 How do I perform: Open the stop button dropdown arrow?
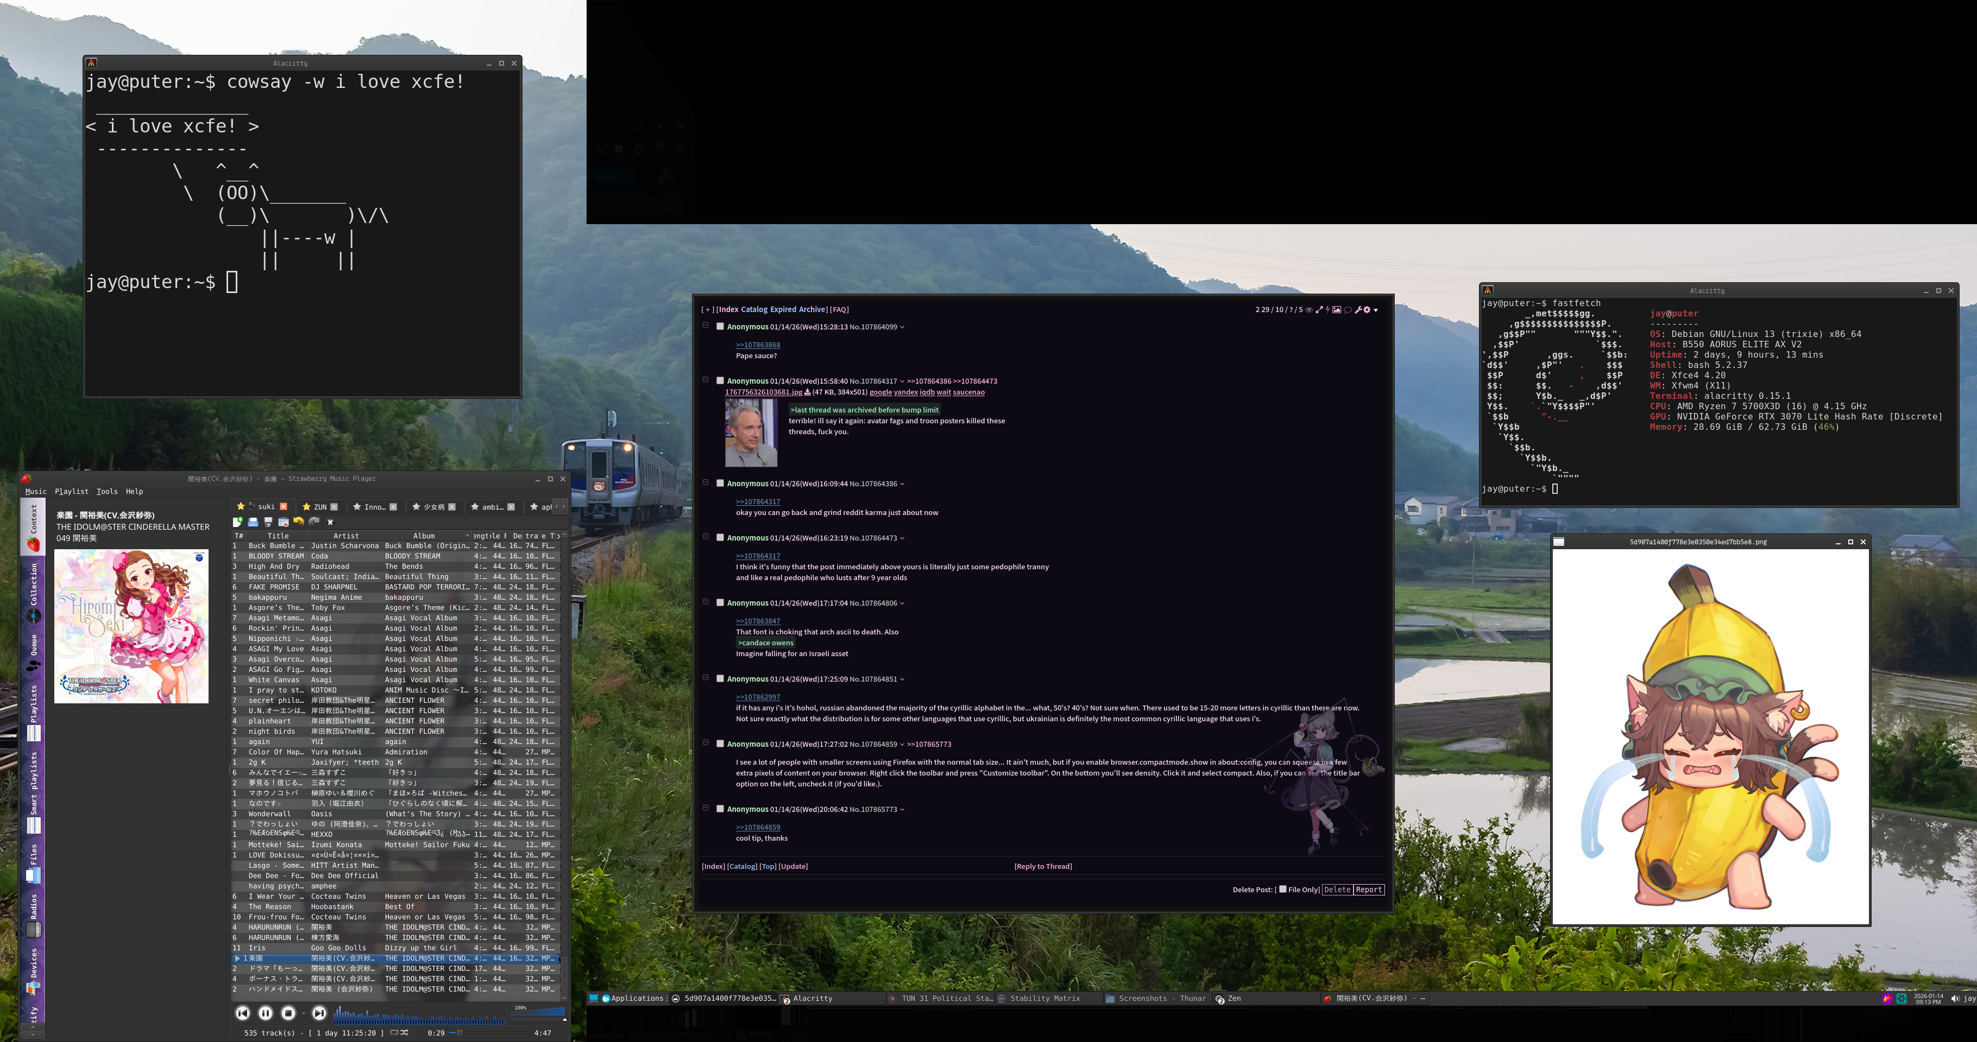tap(304, 1014)
